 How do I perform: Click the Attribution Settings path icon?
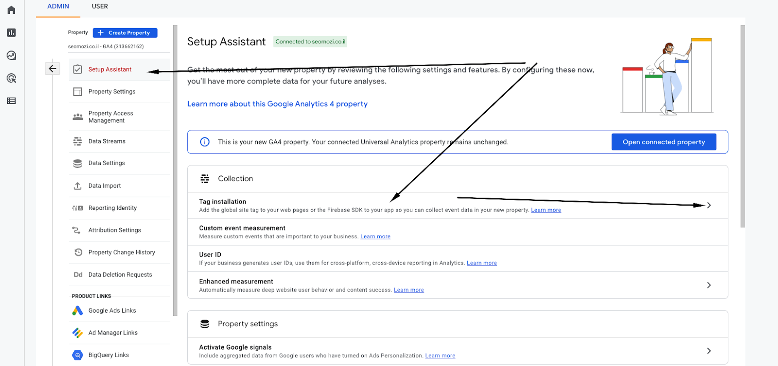[76, 230]
